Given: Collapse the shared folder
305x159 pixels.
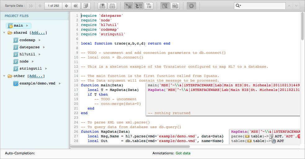Looking at the screenshot, I should pos(4,33).
